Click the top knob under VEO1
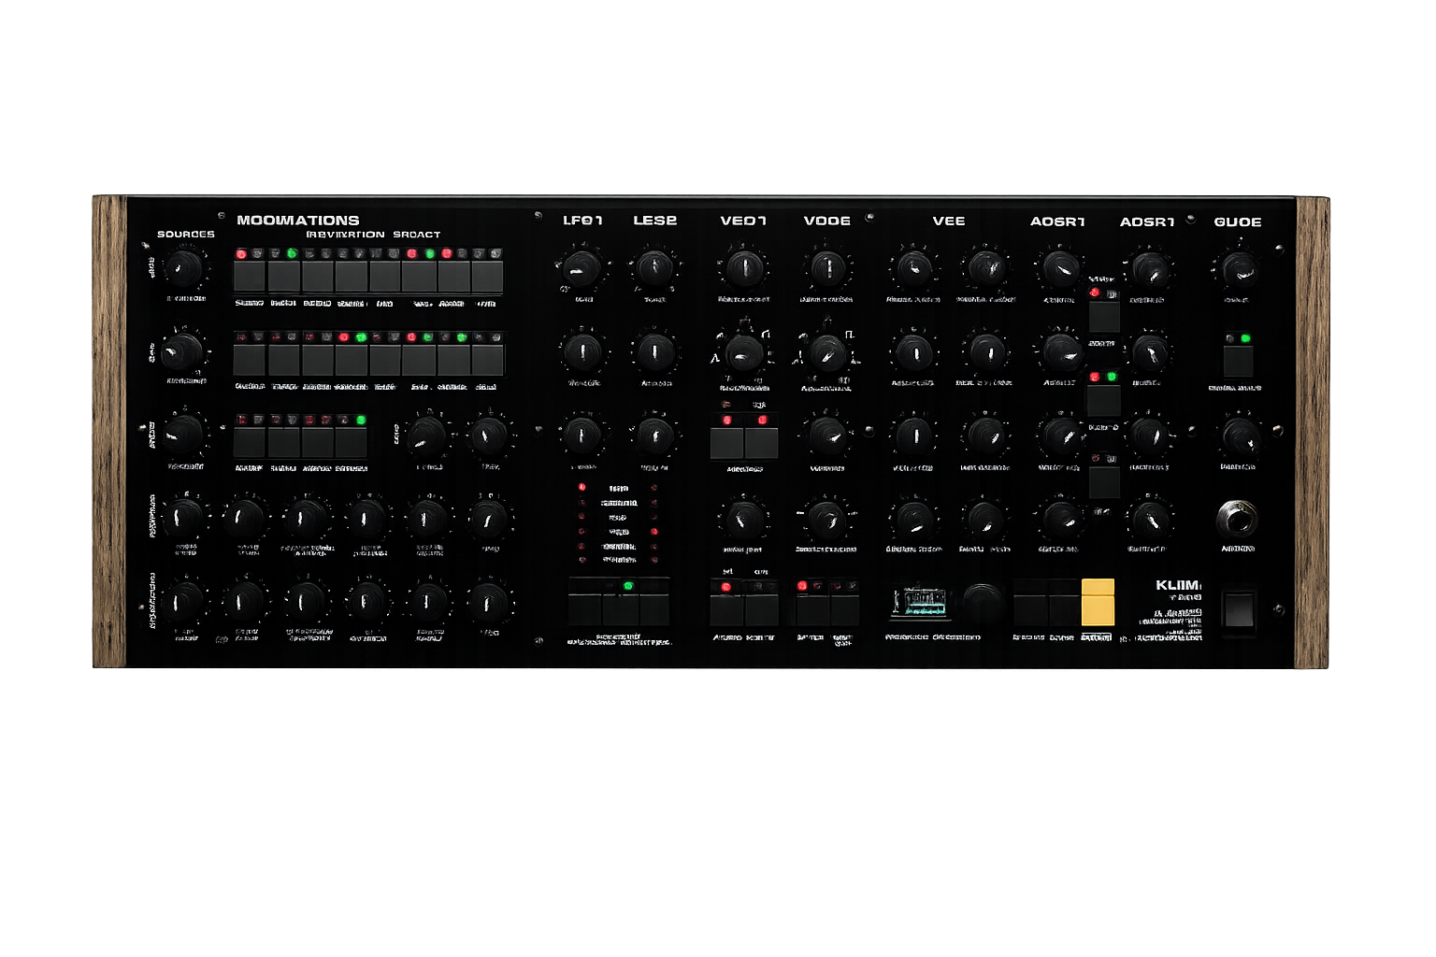 click(x=744, y=269)
